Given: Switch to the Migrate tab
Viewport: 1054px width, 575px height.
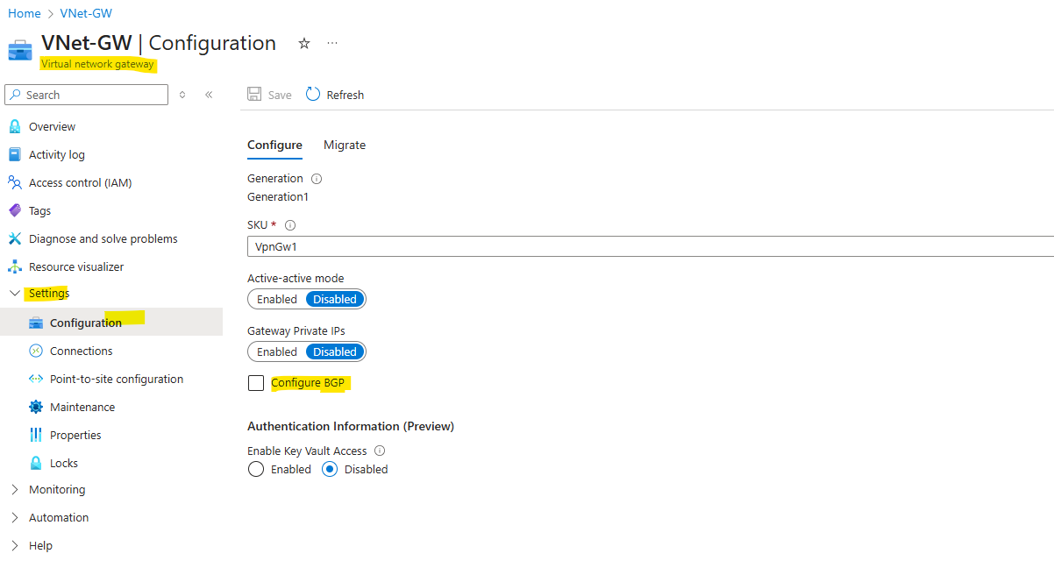Looking at the screenshot, I should (345, 146).
